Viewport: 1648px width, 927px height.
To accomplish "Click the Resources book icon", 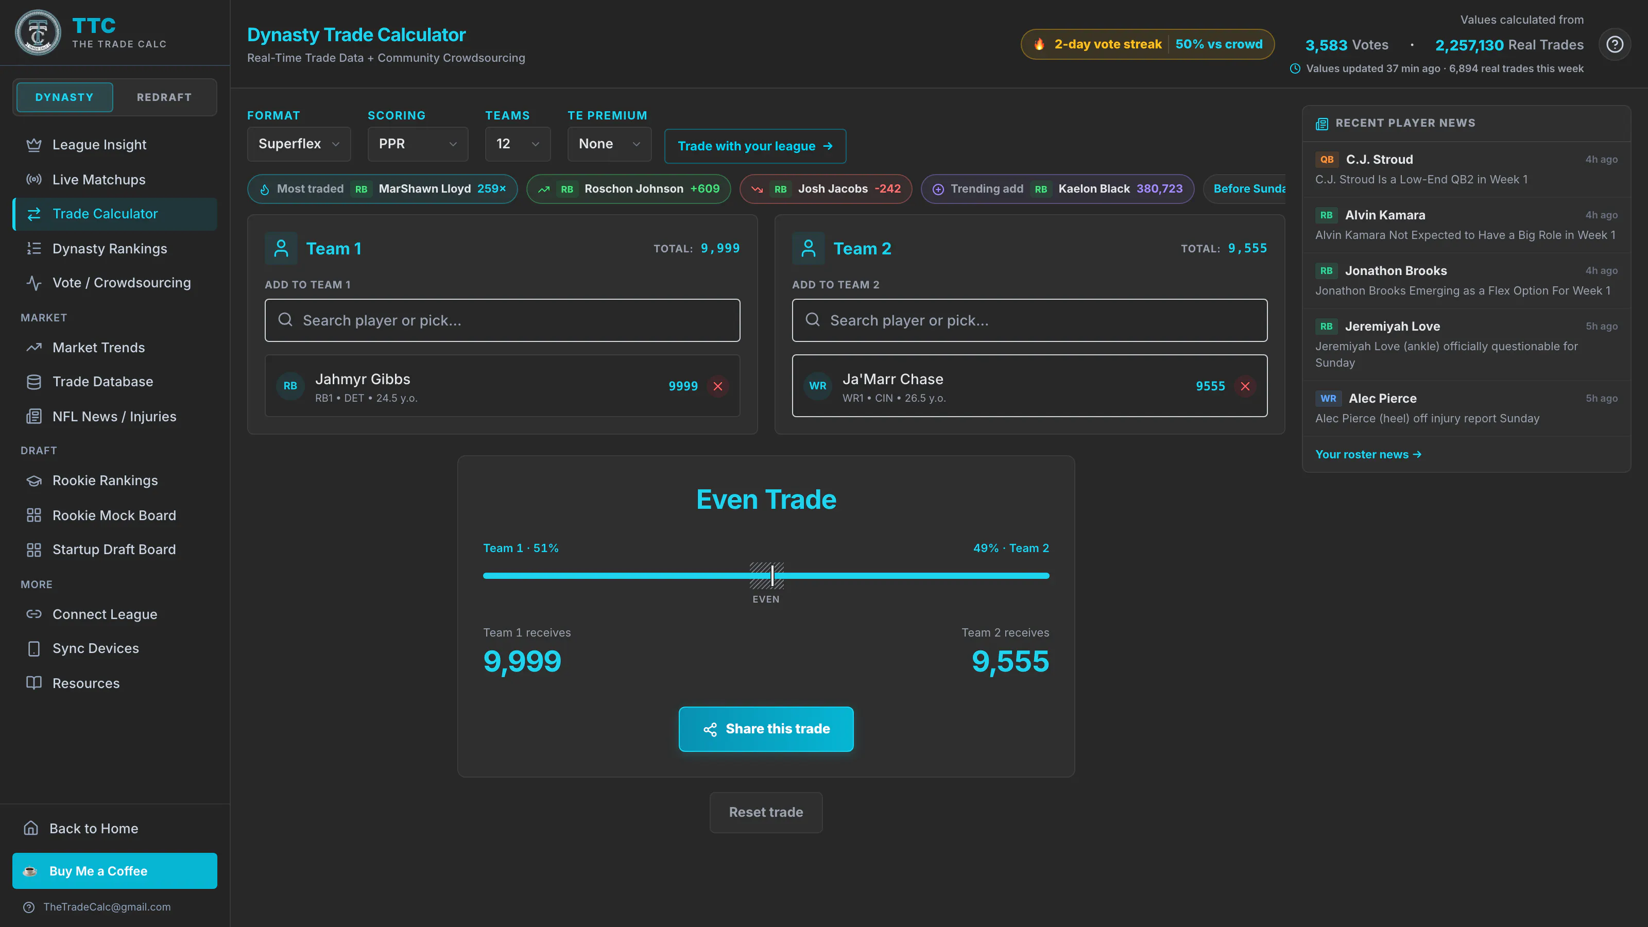I will point(34,683).
